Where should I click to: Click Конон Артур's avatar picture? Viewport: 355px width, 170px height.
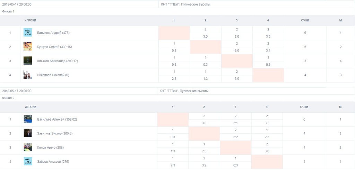28,147
